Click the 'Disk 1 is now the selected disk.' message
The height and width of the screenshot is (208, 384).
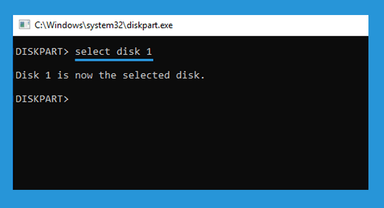click(110, 75)
